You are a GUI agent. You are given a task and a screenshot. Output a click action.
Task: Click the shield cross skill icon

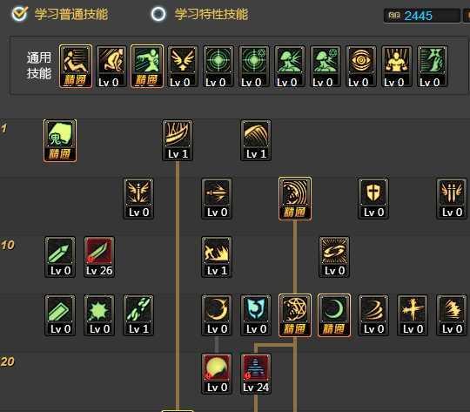tap(373, 199)
